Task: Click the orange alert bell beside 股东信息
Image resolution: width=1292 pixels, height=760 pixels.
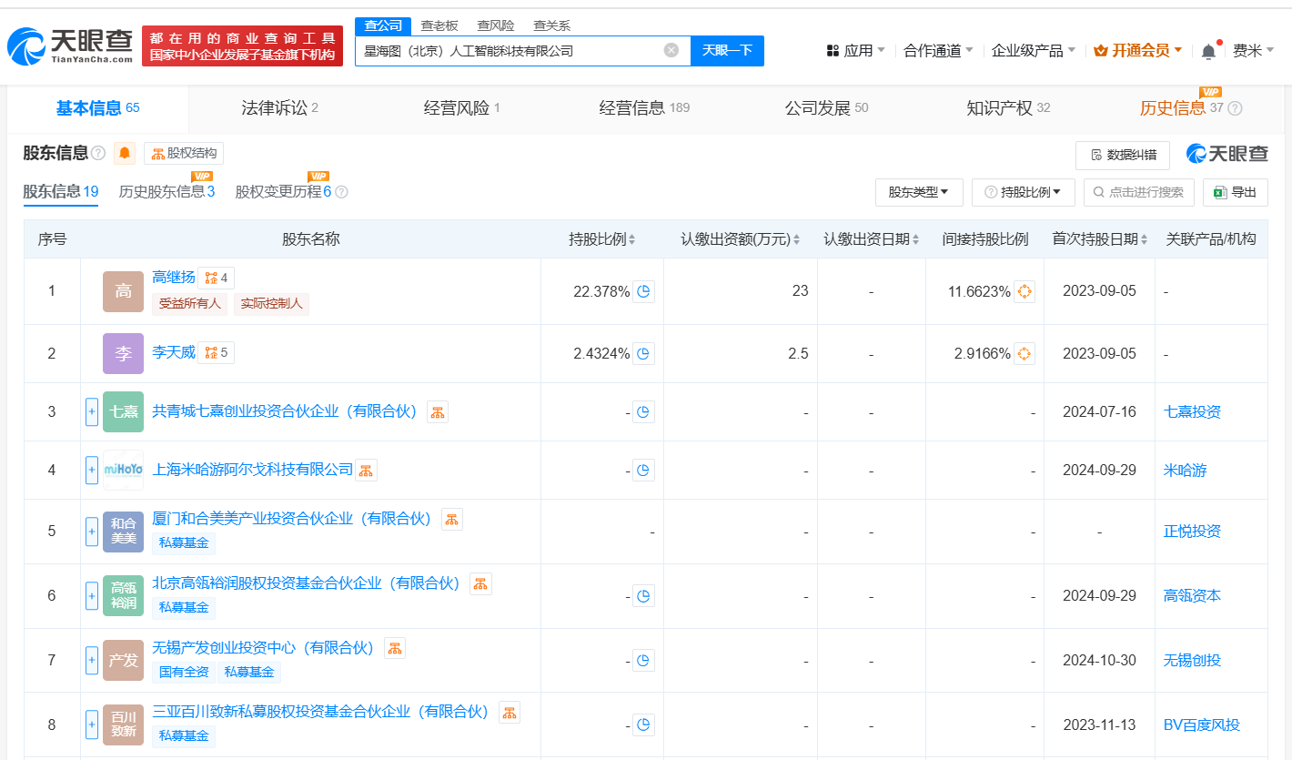Action: coord(125,153)
